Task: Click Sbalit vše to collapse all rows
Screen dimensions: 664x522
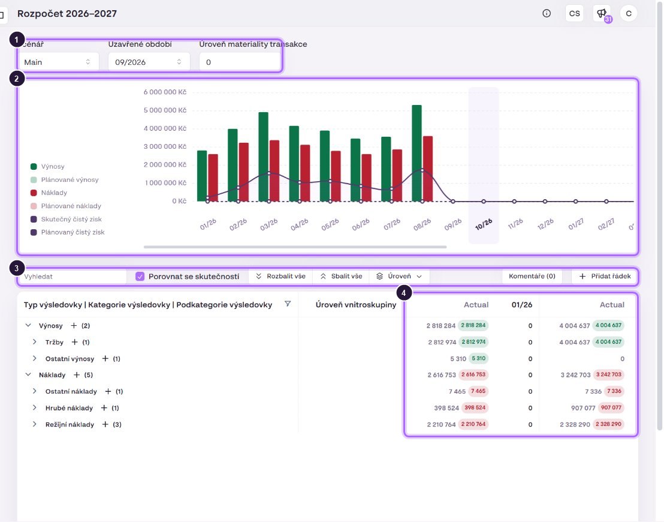Action: [x=341, y=277]
